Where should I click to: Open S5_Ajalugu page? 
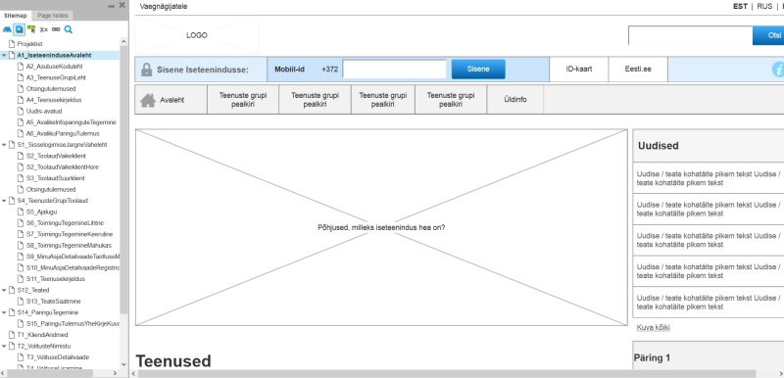click(x=41, y=212)
